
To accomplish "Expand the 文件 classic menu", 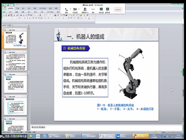I will tap(11, 12).
